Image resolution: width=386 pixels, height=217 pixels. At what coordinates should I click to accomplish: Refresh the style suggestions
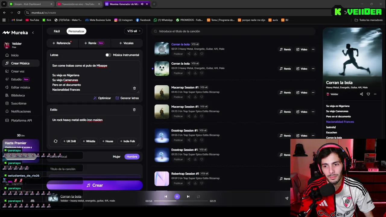pos(55,141)
